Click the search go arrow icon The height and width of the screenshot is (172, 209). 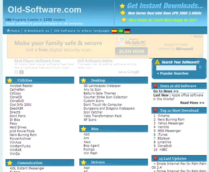(200, 67)
